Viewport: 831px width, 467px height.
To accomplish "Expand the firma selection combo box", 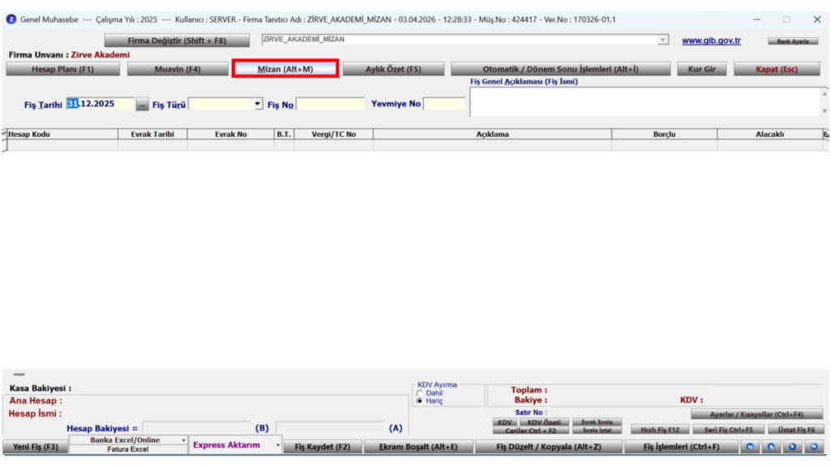I will coord(662,40).
